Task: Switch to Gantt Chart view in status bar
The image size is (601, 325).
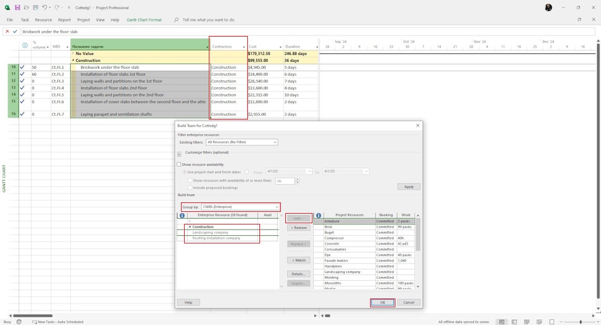Action: (501, 322)
